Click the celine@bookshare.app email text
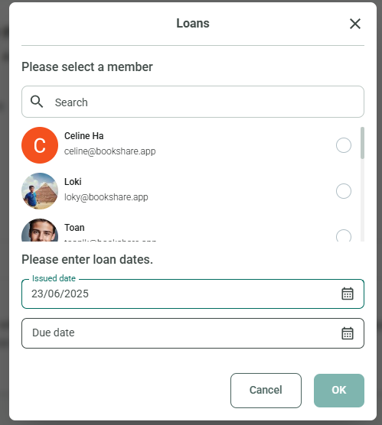Image resolution: width=382 pixels, height=425 pixels. pyautogui.click(x=110, y=151)
